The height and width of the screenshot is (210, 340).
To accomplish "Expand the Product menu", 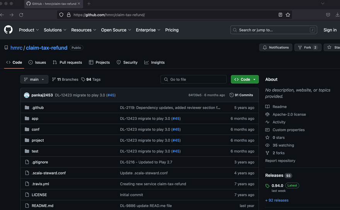I will 29,30.
